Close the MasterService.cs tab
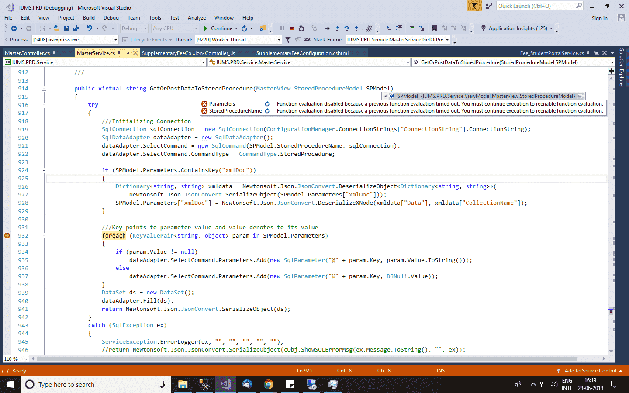The height and width of the screenshot is (393, 629). 135,53
